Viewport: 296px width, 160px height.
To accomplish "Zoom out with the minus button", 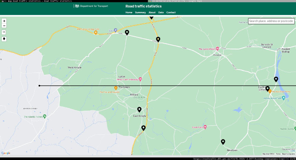I will pos(4,26).
